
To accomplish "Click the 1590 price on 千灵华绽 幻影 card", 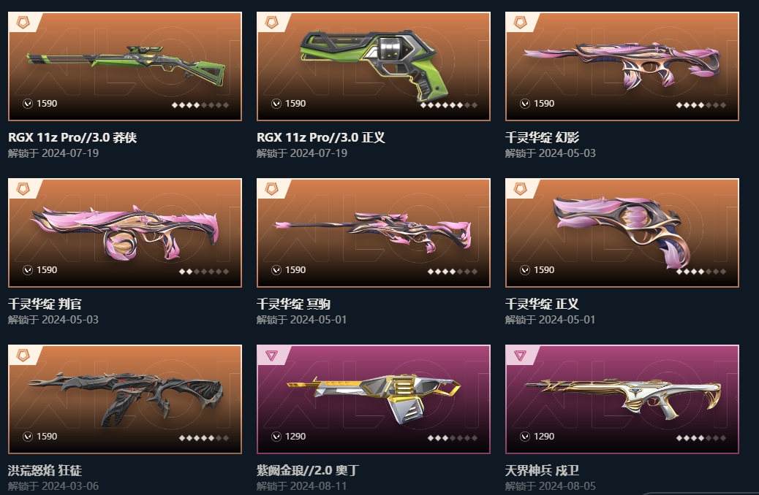I will click(x=544, y=104).
